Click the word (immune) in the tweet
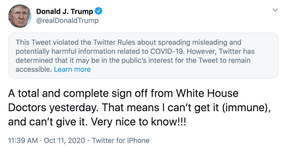Viewport: 281px width, 147px height. [x=245, y=107]
